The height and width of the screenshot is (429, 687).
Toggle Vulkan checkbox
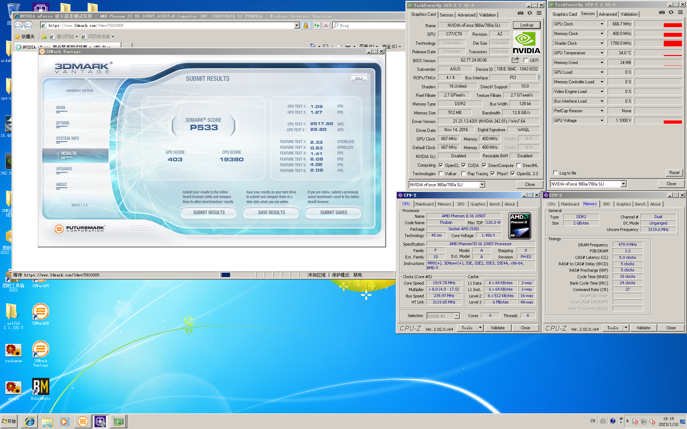[441, 174]
